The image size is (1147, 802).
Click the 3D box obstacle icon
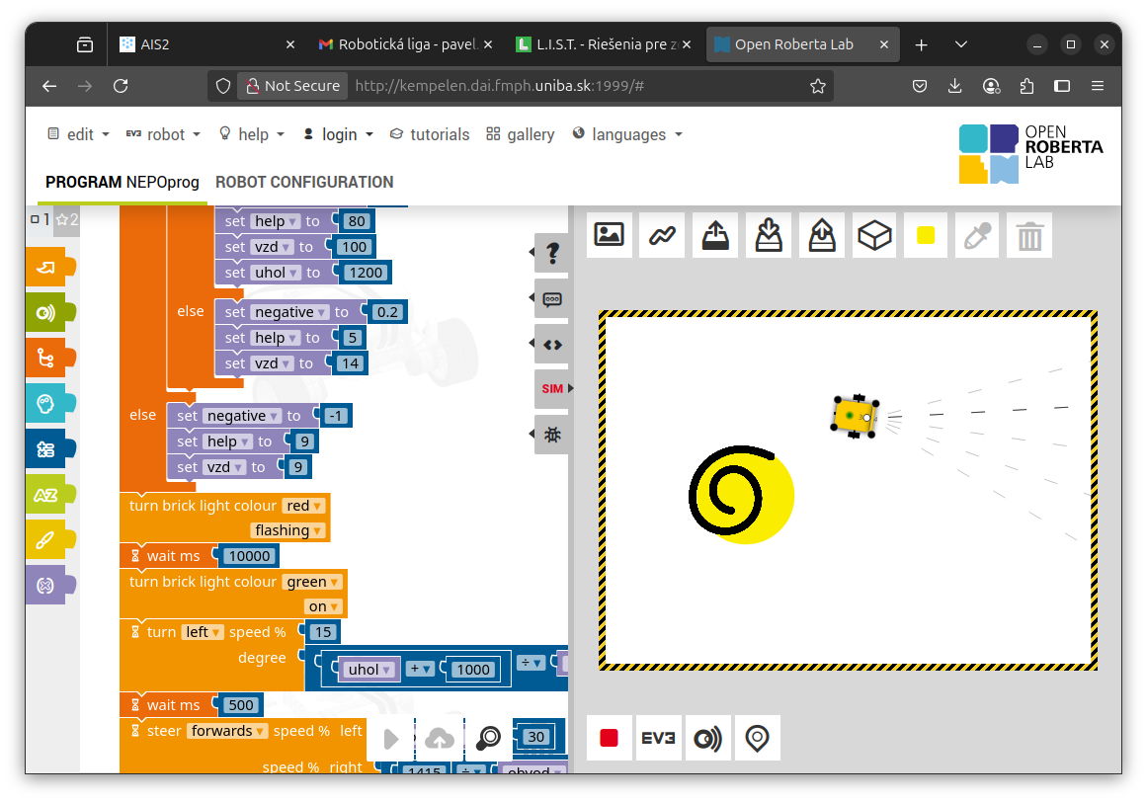tap(874, 235)
